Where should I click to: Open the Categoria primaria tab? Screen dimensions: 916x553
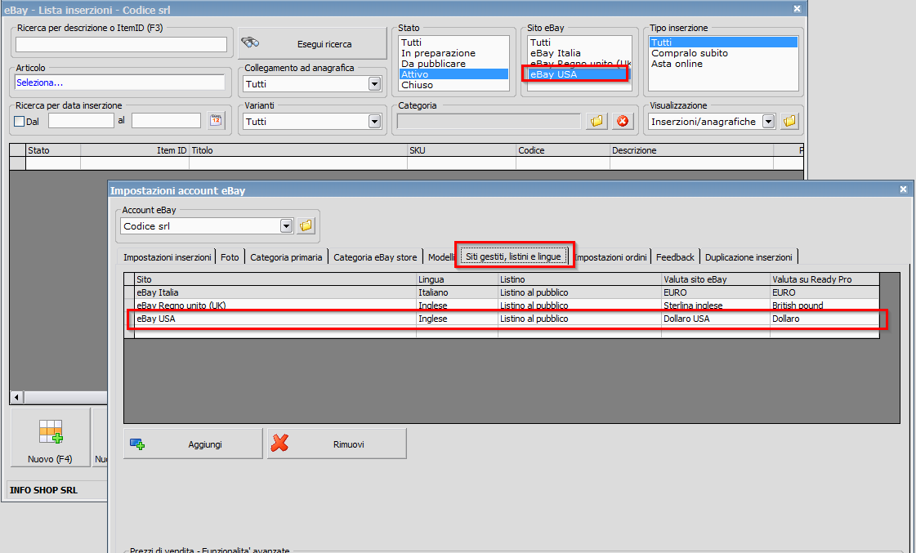pos(286,257)
